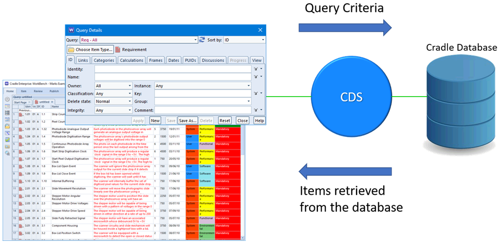This screenshot has height=243, width=498.
Task: Click the second sidebar icon in WorkBench
Action: click(7, 106)
